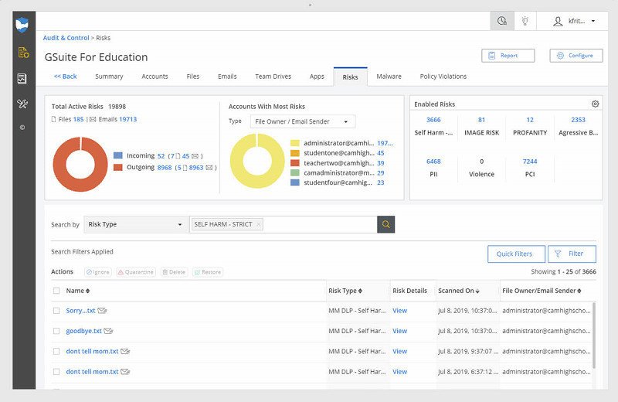This screenshot has width=618, height=402.
Task: Click the user profile avatar icon
Action: [558, 22]
